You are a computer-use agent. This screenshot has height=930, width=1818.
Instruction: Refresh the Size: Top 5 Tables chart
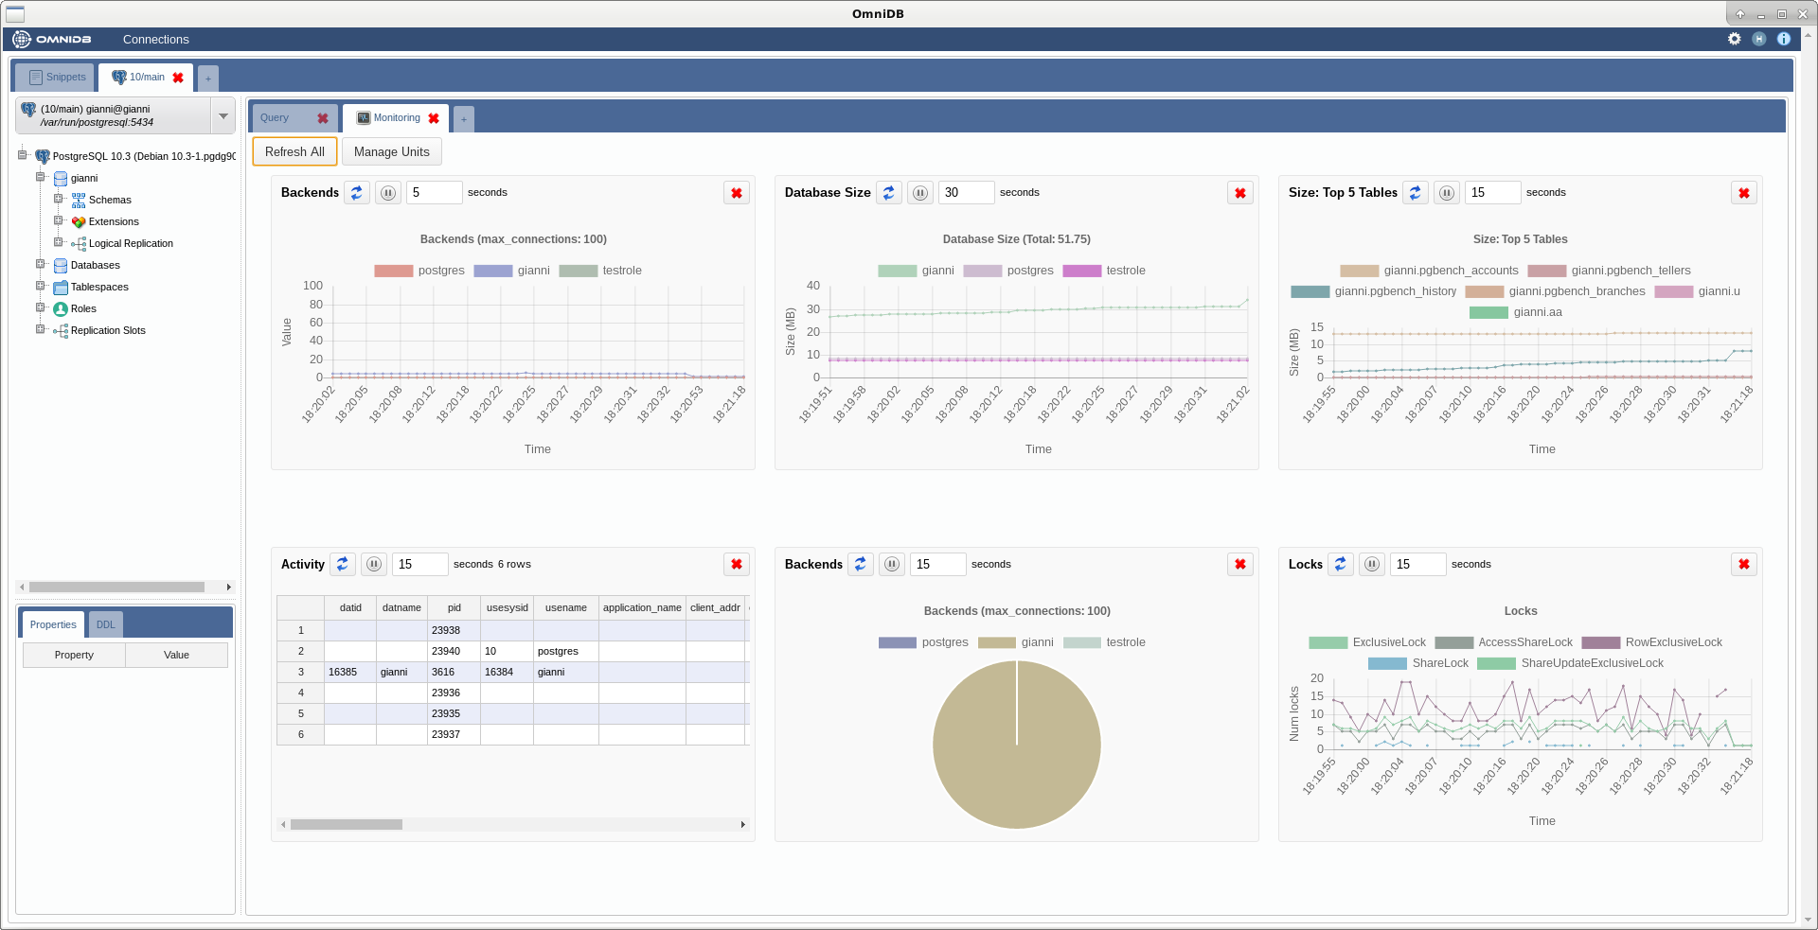1416,193
